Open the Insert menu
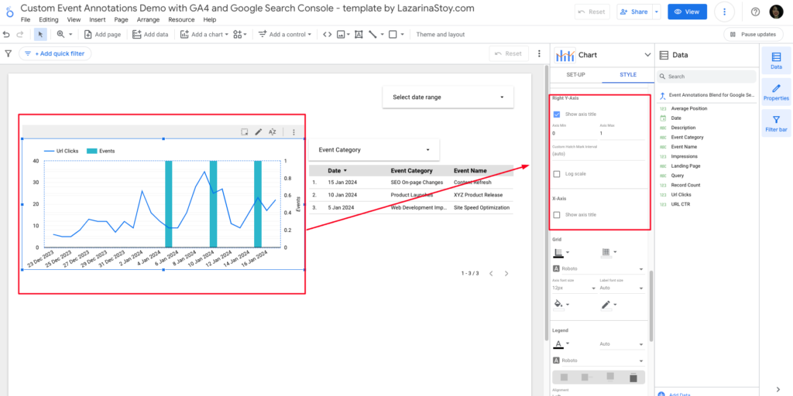Screen dimensions: 793x396 pyautogui.click(x=98, y=19)
